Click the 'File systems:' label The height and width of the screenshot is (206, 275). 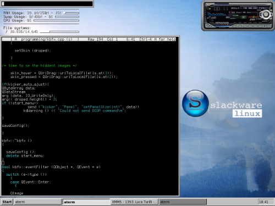pyautogui.click(x=17, y=28)
